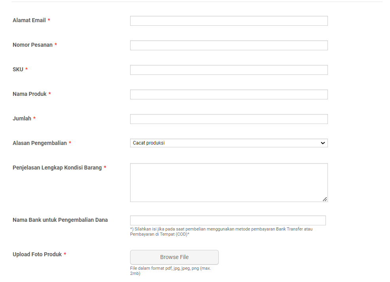Click the Nama Produk label

pos(30,94)
